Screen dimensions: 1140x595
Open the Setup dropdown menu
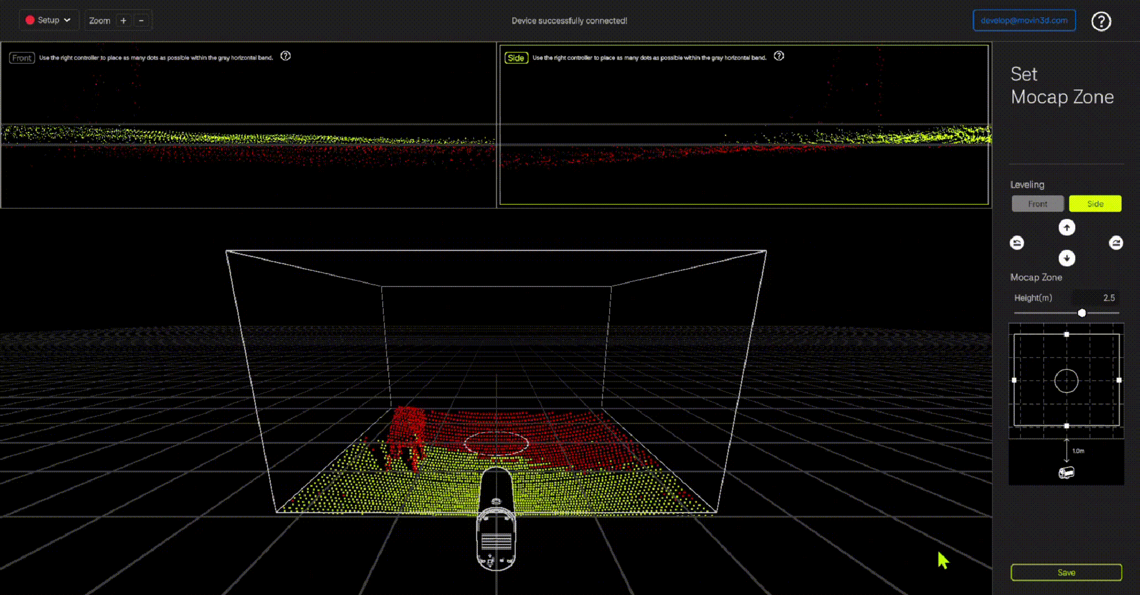click(x=48, y=20)
